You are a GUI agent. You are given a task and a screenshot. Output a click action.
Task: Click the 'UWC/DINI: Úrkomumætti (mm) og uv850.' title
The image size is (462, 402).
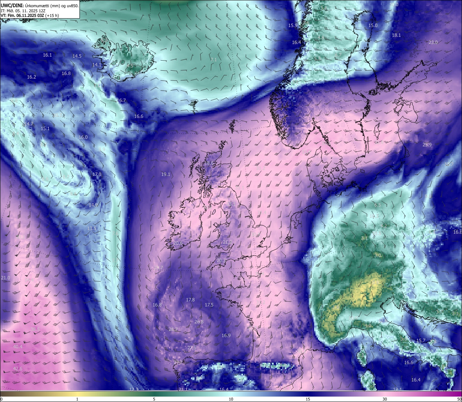[x=40, y=5]
